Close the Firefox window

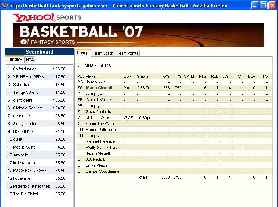[272, 6]
